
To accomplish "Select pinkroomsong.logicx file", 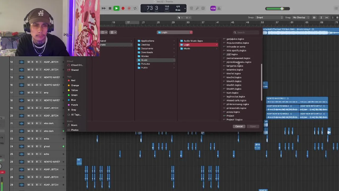I will pyautogui.click(x=238, y=104).
